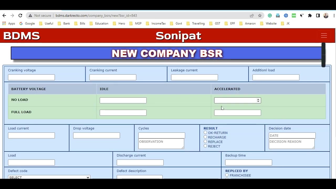Open the Google bookmark
336x189 pixels.
tap(27, 23)
